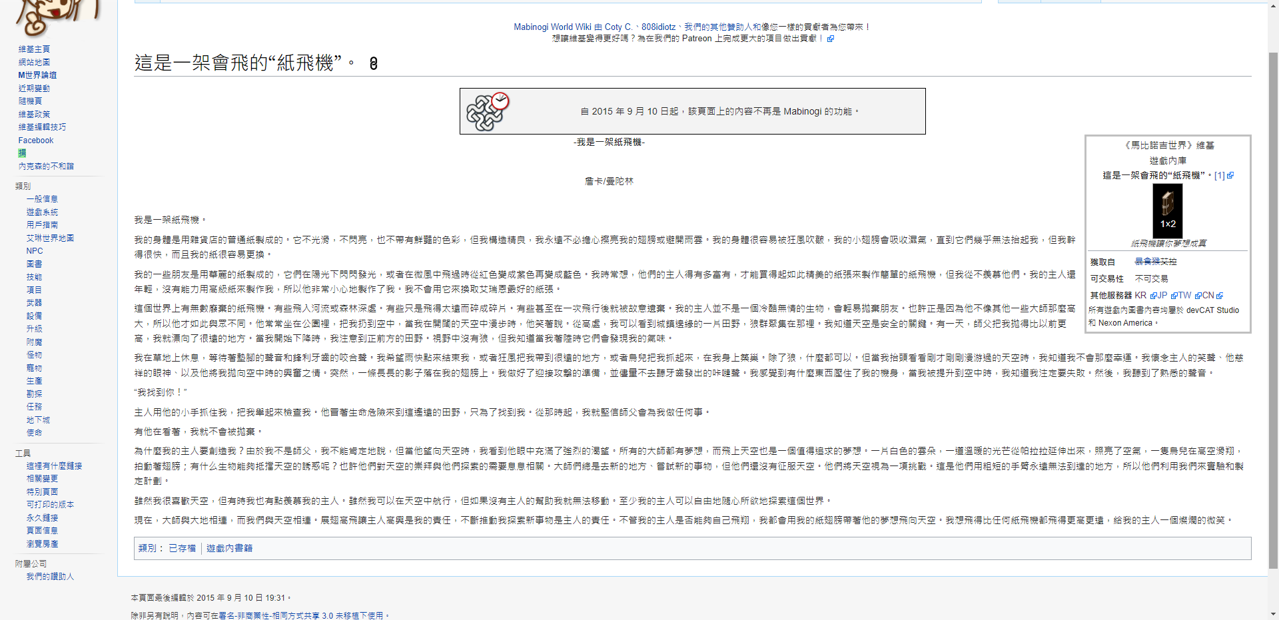The height and width of the screenshot is (620, 1279).
Task: Open 一般信息 category link
Action: 42,199
